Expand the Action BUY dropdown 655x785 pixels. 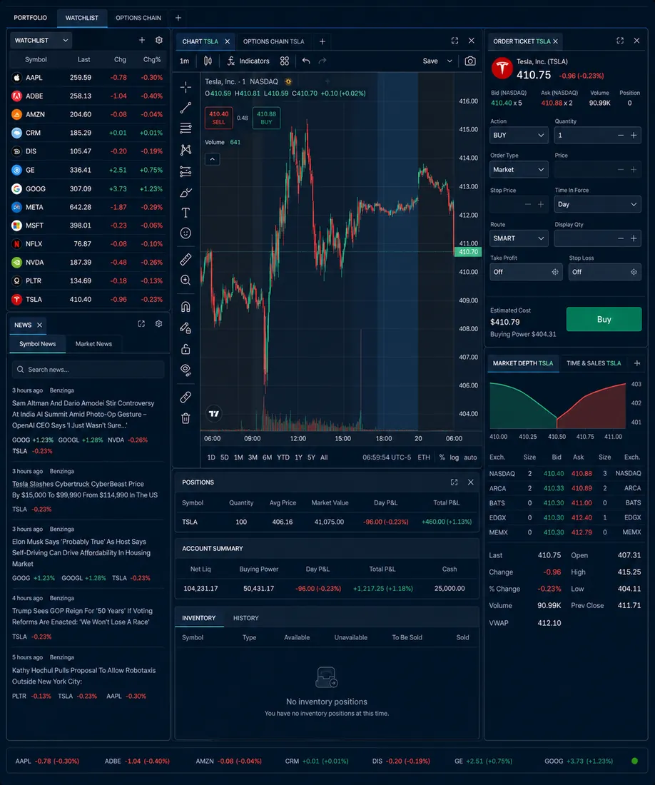(519, 135)
